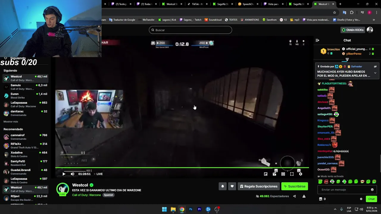Image resolution: width=381 pixels, height=214 pixels.
Task: Toggle notification bell for Westcol
Action: pos(222,186)
